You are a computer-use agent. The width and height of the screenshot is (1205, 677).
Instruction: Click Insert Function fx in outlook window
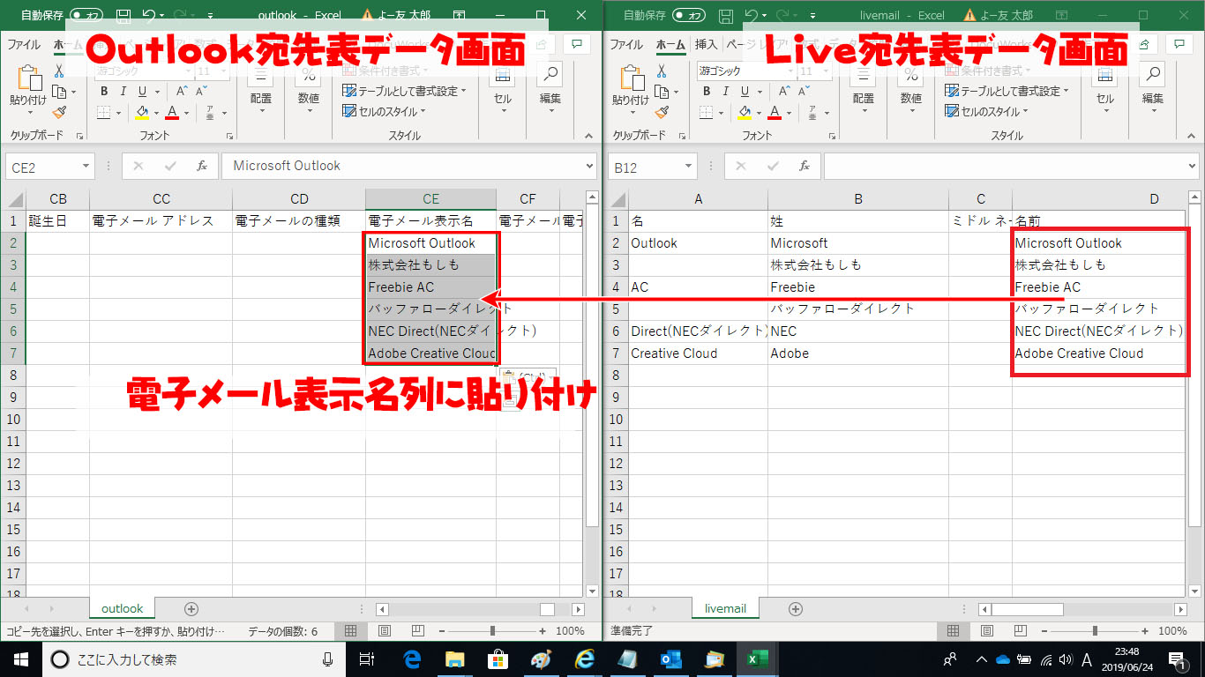point(202,166)
